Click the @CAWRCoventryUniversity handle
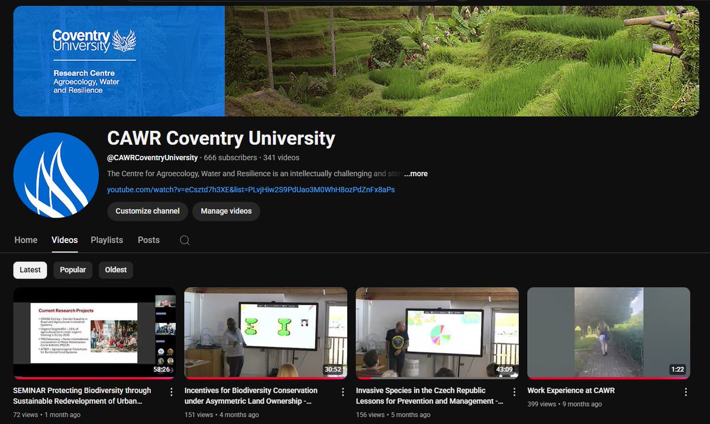Screen dimensions: 710x424 (x=153, y=158)
